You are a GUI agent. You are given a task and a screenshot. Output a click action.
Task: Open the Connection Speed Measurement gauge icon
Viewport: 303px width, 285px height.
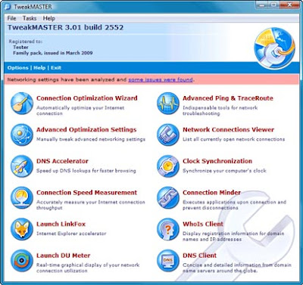(x=22, y=198)
